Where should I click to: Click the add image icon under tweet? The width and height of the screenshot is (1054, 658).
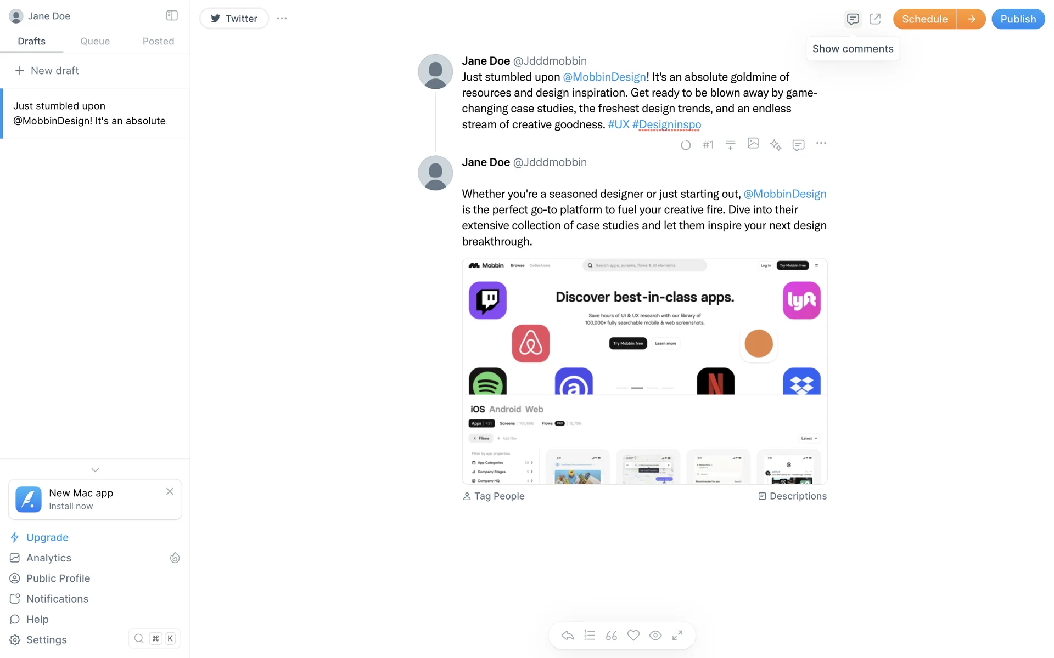pyautogui.click(x=753, y=143)
